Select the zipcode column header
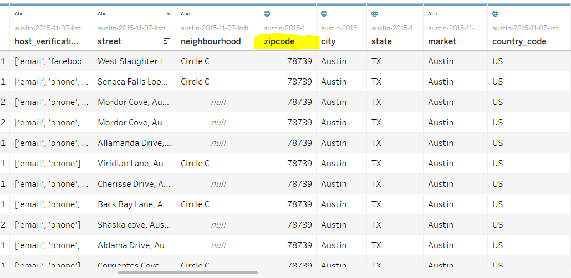 pos(279,41)
